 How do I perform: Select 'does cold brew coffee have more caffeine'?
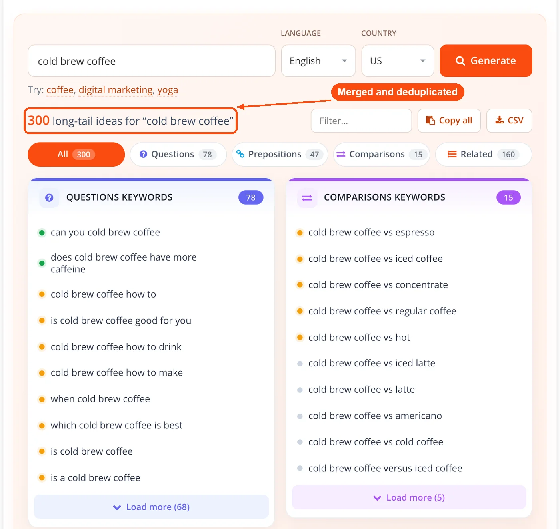tap(124, 263)
